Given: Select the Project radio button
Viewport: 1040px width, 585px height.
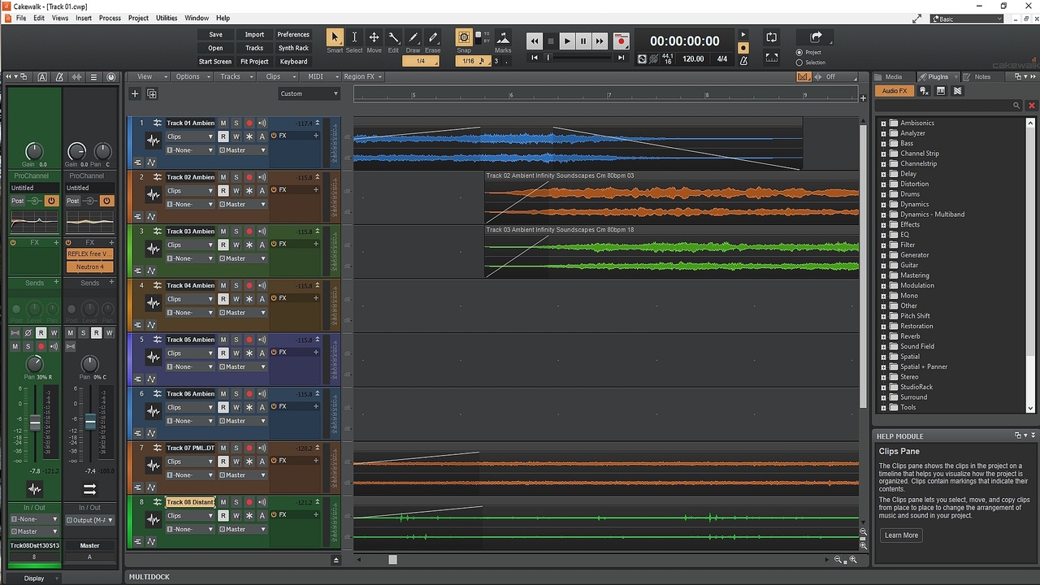Looking at the screenshot, I should pos(799,52).
